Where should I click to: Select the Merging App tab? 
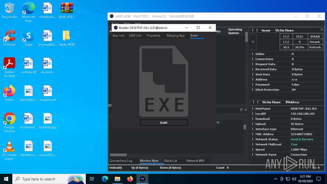[x=176, y=36]
